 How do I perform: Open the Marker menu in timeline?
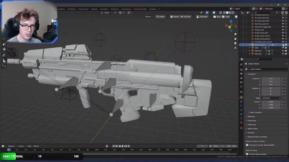coord(36,146)
